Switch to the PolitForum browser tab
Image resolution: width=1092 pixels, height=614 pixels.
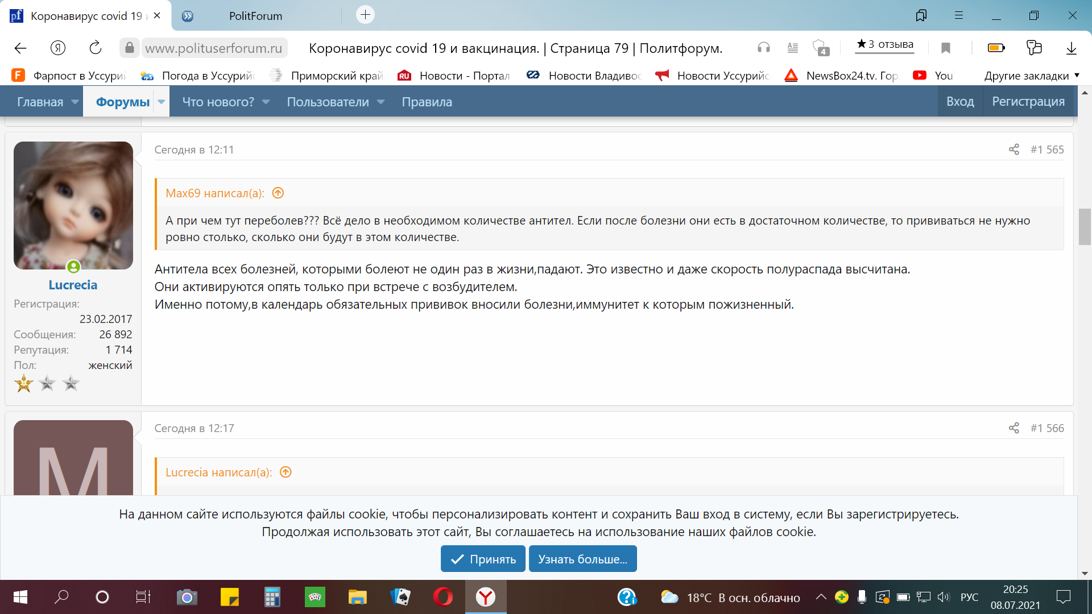click(x=255, y=16)
